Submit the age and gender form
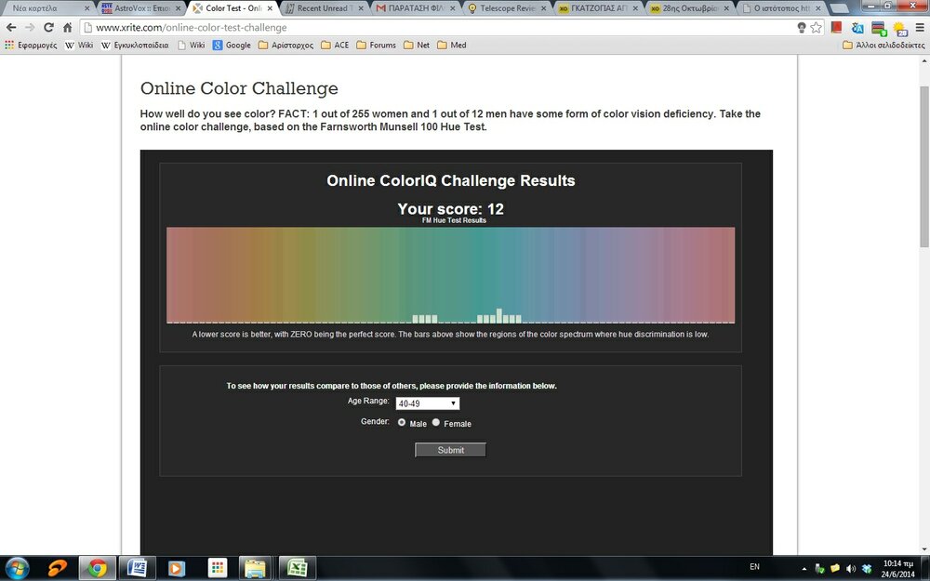Image resolution: width=930 pixels, height=581 pixels. click(450, 450)
